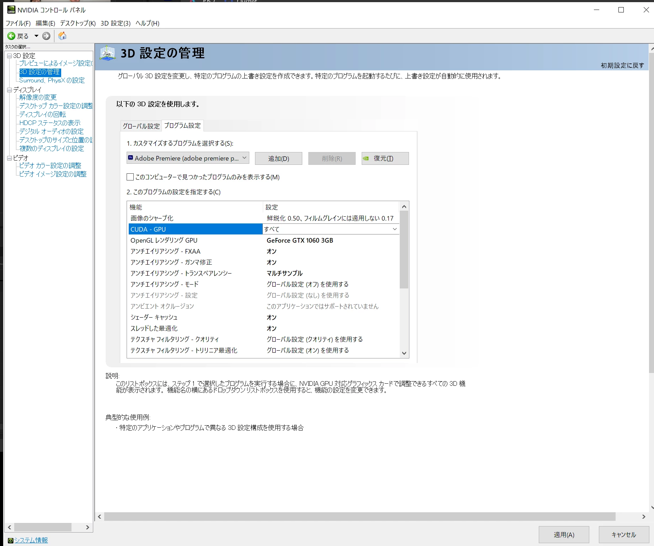Viewport: 654px width, 546px height.
Task: Open the CUDA - GPU すべて dropdown
Action: click(331, 229)
